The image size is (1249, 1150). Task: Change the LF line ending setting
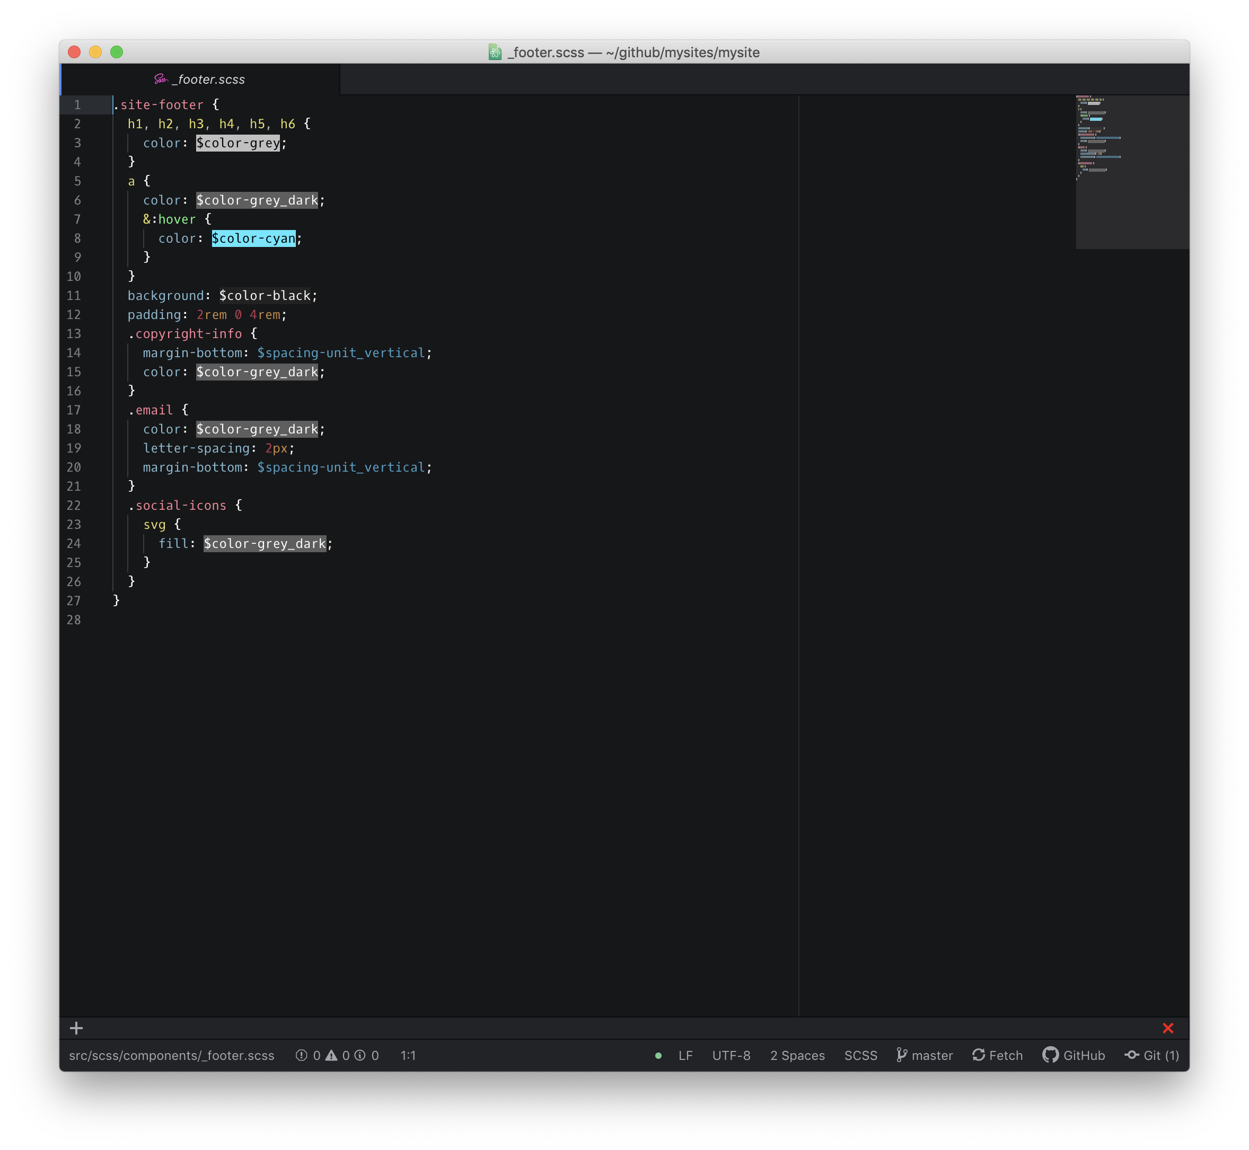[x=685, y=1056]
